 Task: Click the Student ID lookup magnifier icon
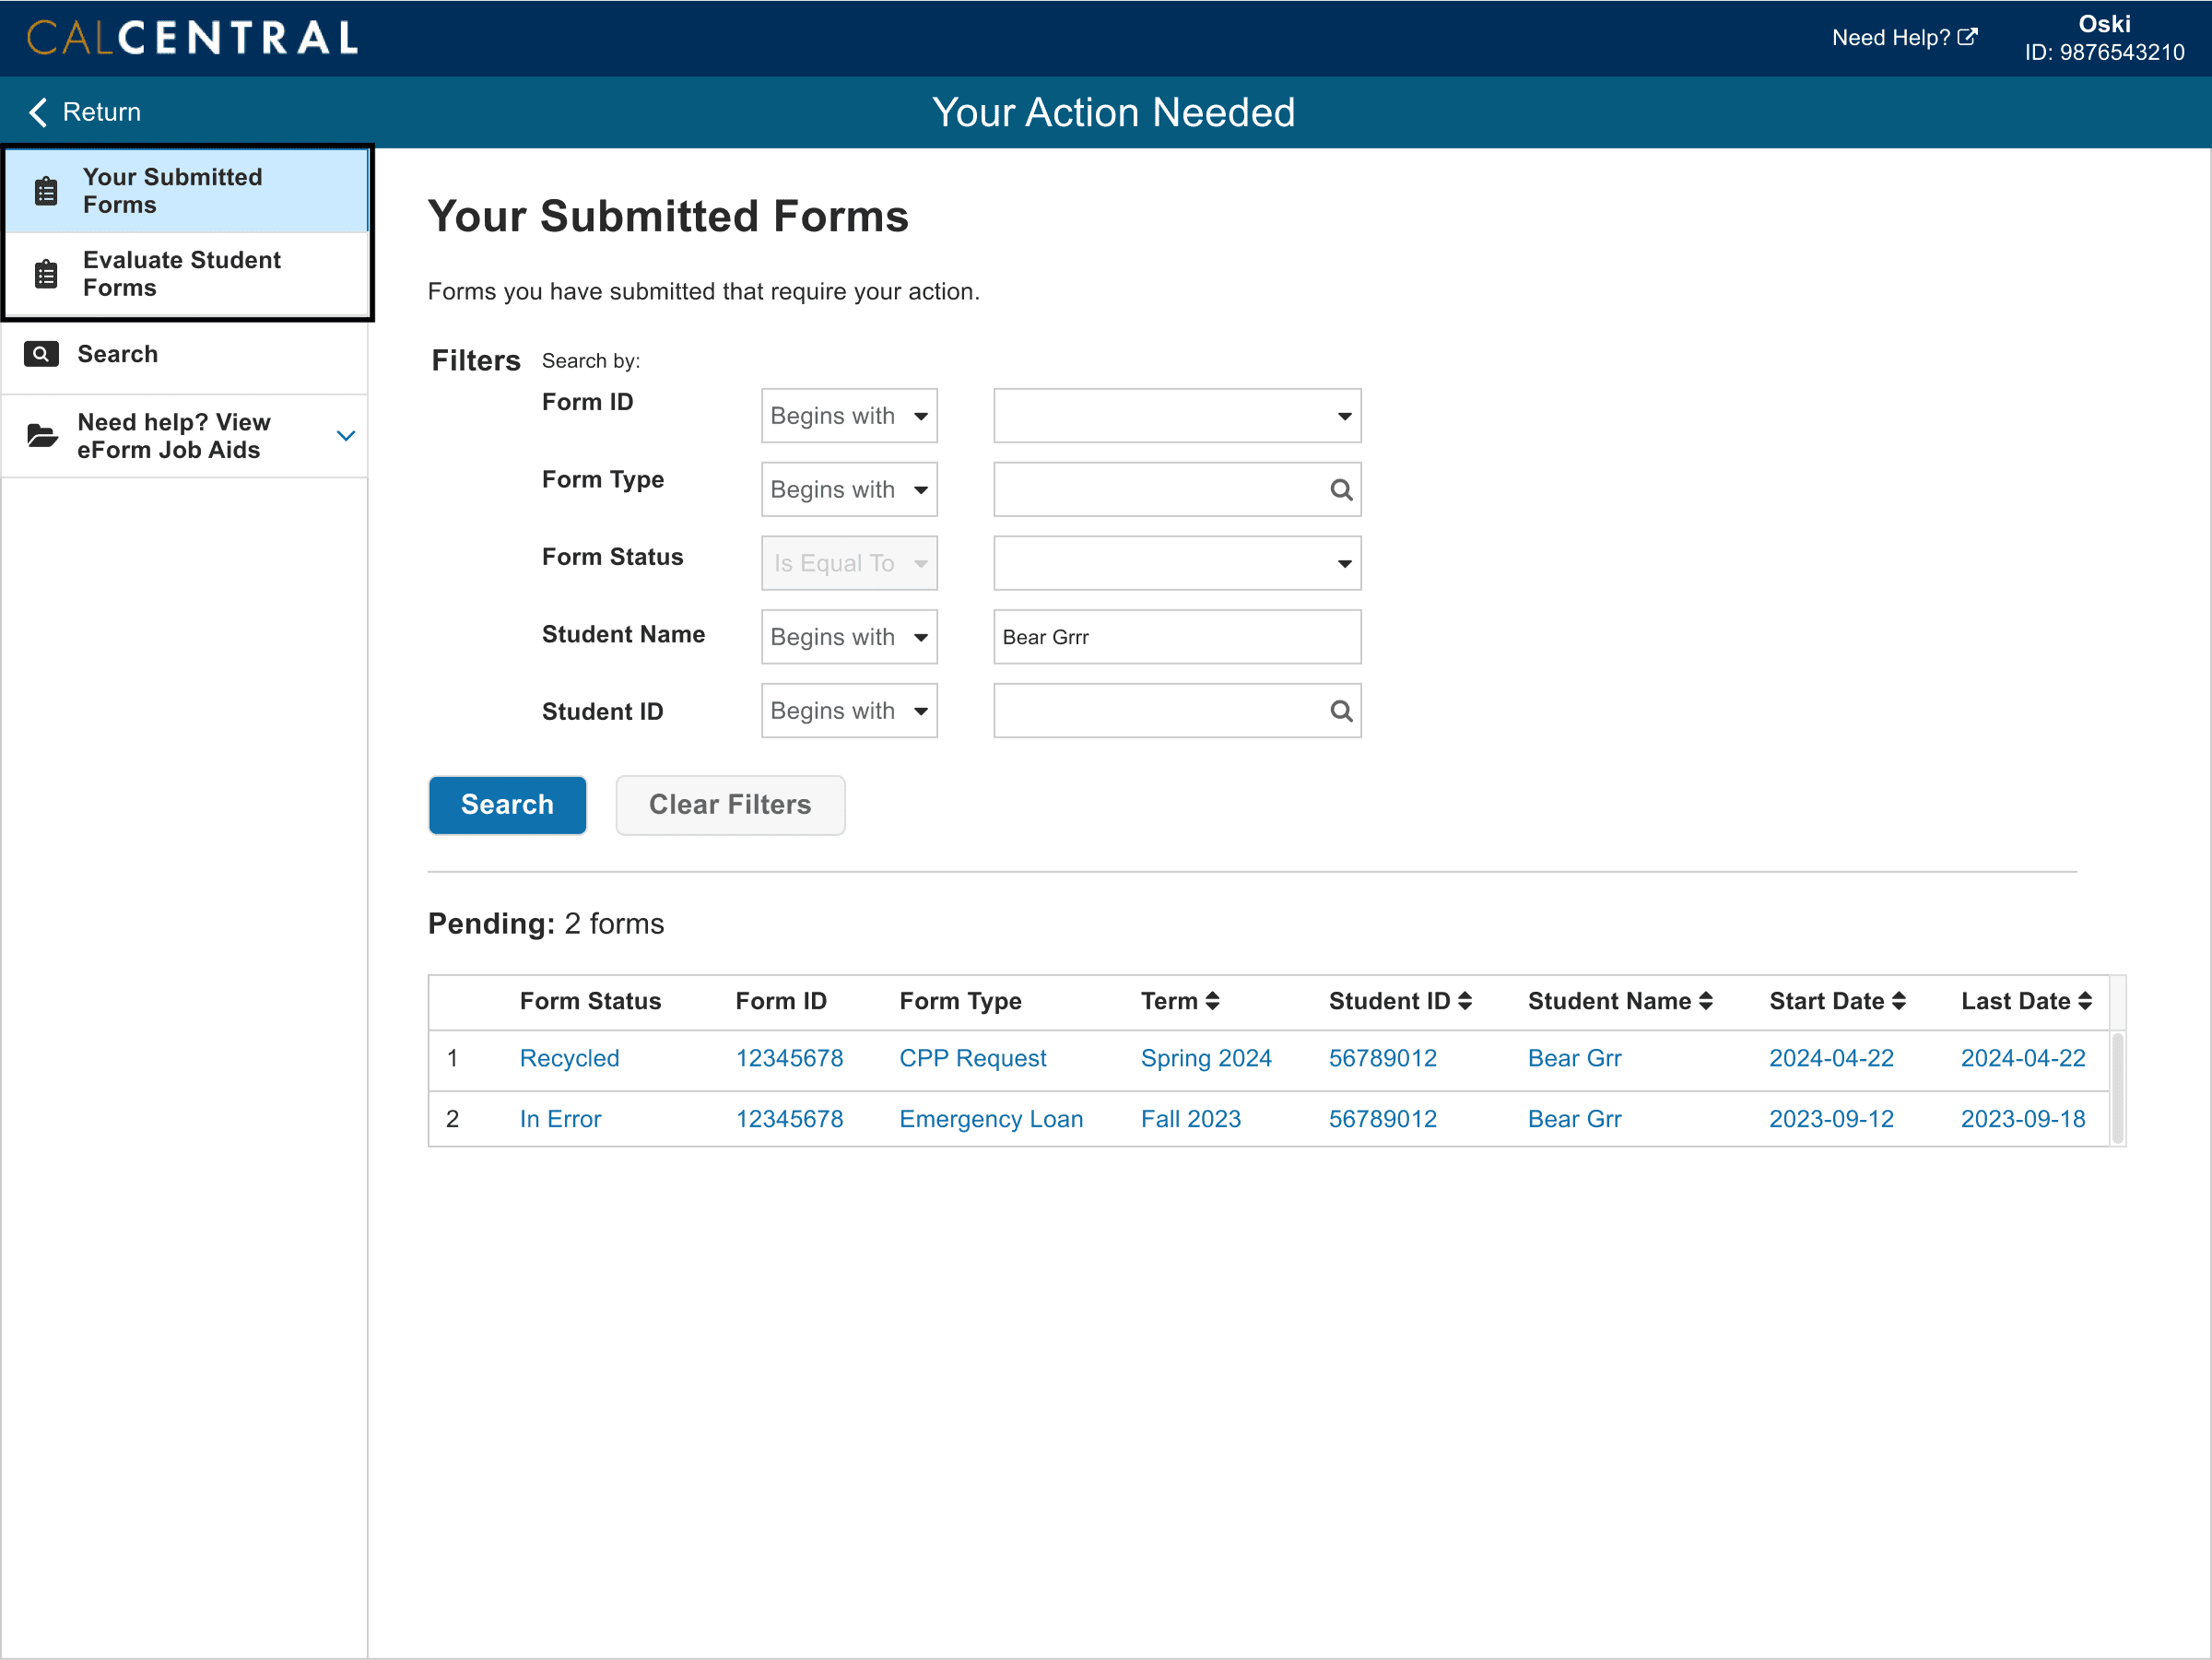[x=1340, y=711]
